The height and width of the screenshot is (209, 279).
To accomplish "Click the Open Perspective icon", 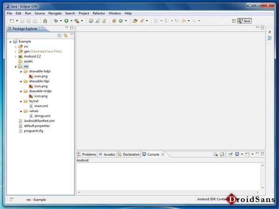I will pyautogui.click(x=234, y=21).
